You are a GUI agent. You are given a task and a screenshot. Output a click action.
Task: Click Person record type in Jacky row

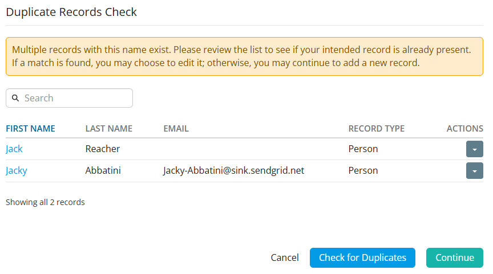(363, 170)
